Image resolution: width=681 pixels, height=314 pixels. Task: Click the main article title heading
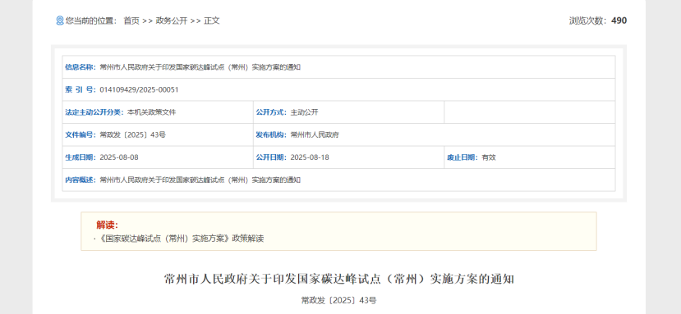point(339,279)
